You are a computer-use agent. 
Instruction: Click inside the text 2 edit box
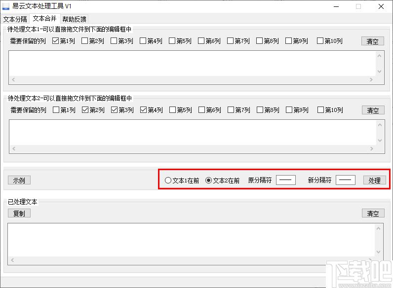tap(193, 133)
